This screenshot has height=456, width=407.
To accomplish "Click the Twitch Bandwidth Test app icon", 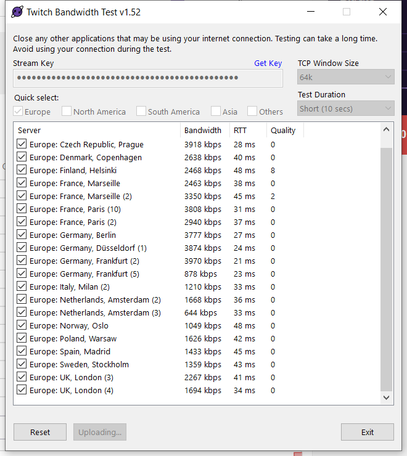I will 17,12.
